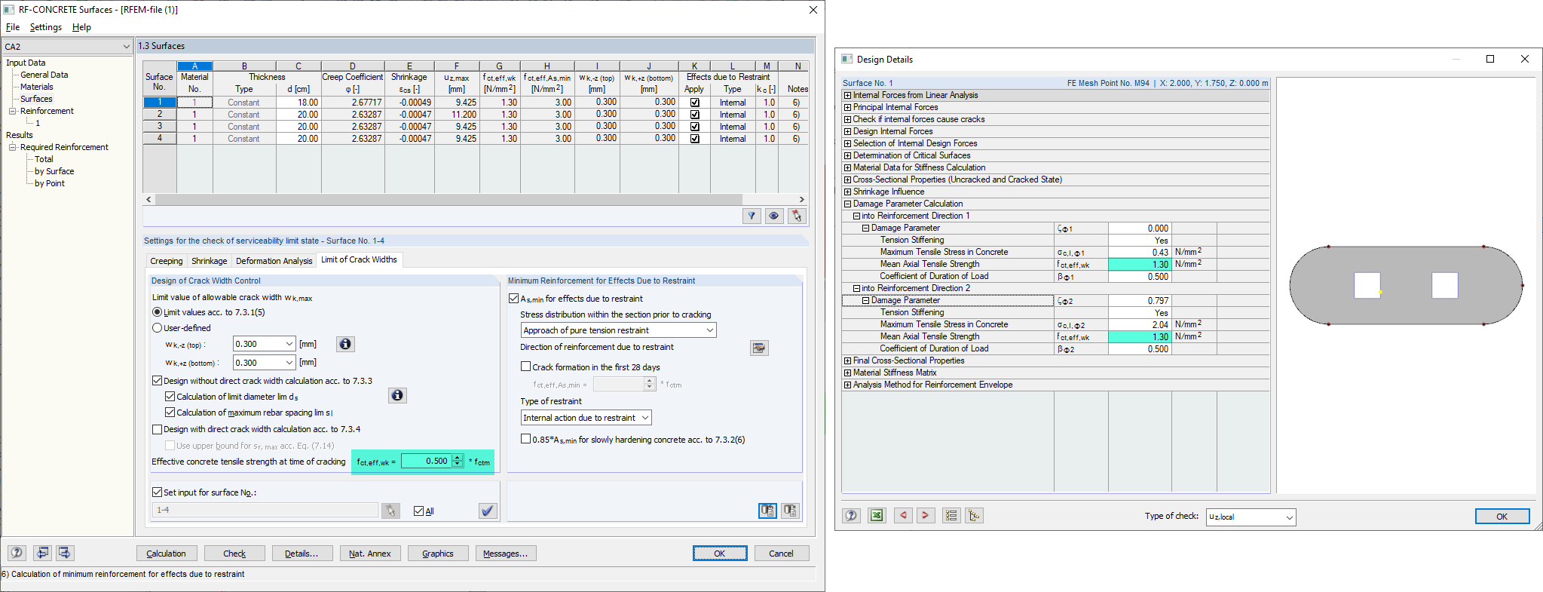The width and height of the screenshot is (1543, 592).
Task: Toggle restraint Apply checkbox for surface 2
Action: pos(694,115)
